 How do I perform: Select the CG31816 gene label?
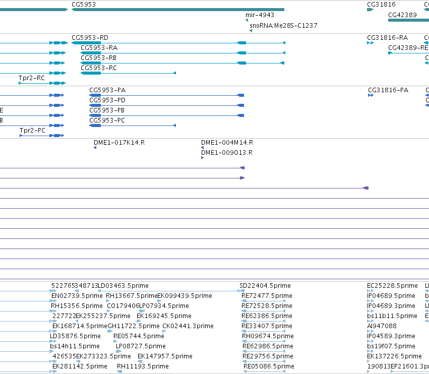[381, 5]
